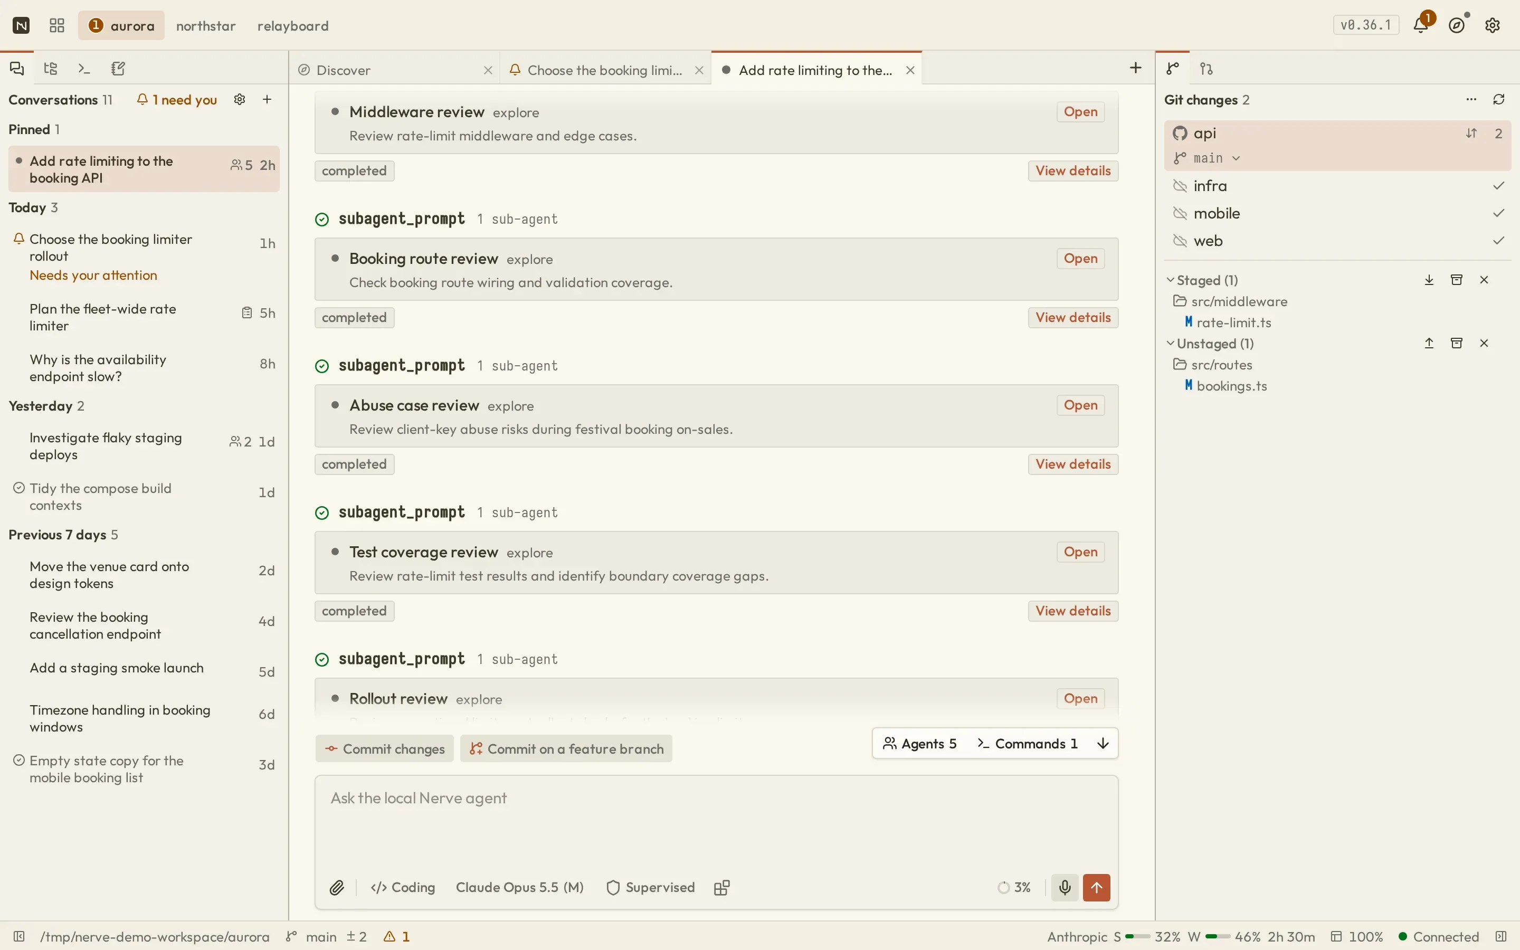Expand the Agents and Commands panel arrow
The height and width of the screenshot is (950, 1520).
coord(1103,743)
